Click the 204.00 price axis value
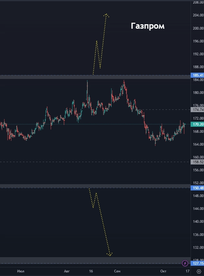 pyautogui.click(x=198, y=15)
